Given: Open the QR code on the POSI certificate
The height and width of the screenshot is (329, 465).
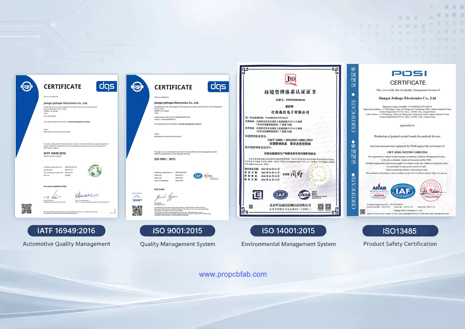Looking at the screenshot, I should [x=363, y=211].
